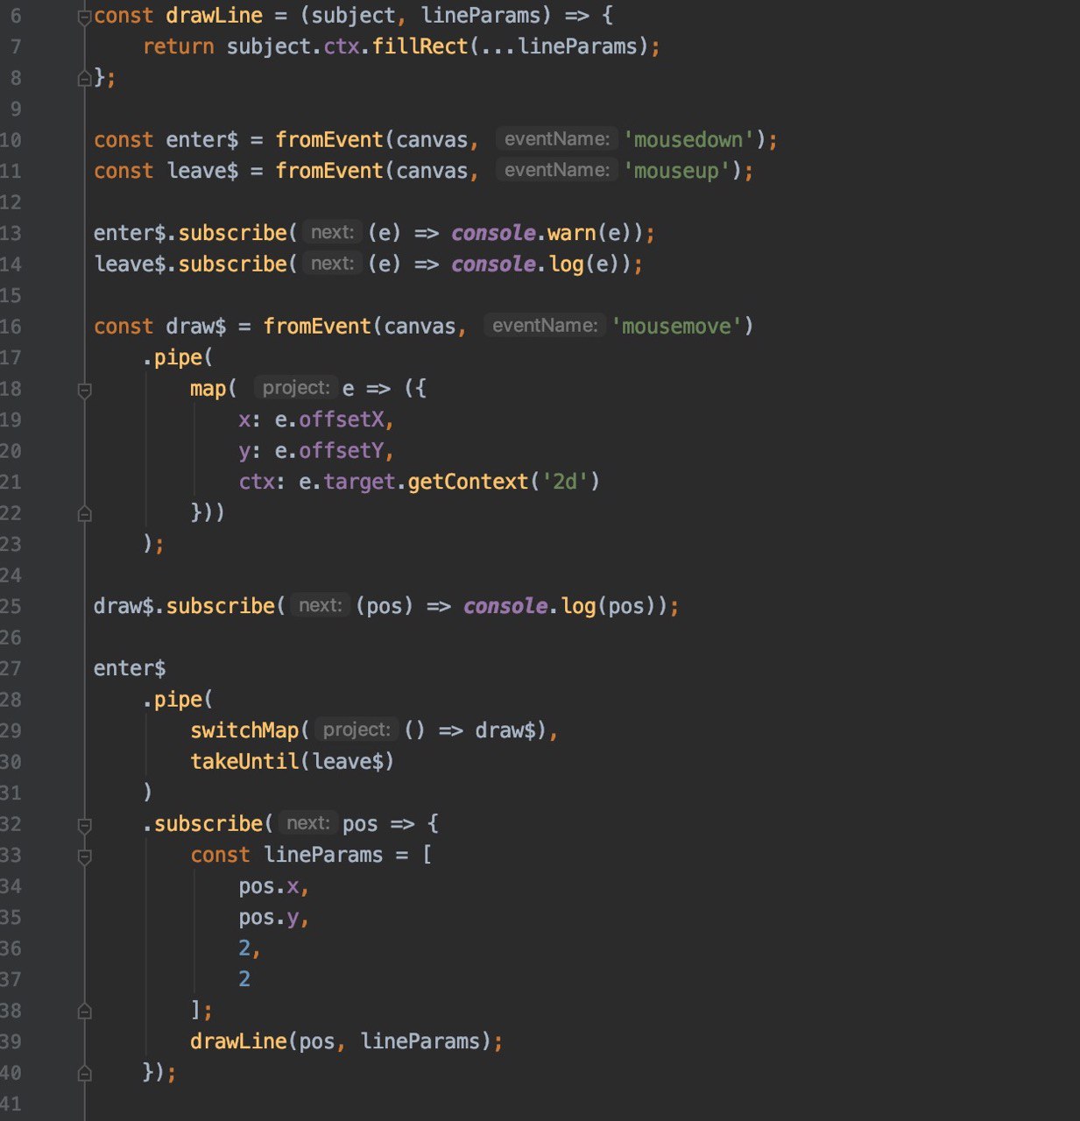Click the array fold end marker on line 38
The height and width of the screenshot is (1121, 1080).
click(85, 1011)
